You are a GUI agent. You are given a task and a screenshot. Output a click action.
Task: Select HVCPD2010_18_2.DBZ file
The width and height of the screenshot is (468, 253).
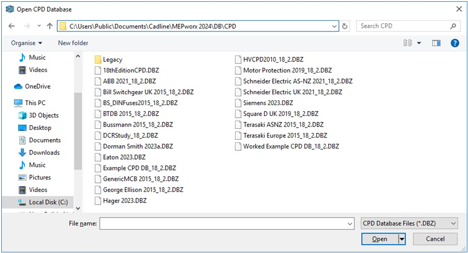(269, 60)
